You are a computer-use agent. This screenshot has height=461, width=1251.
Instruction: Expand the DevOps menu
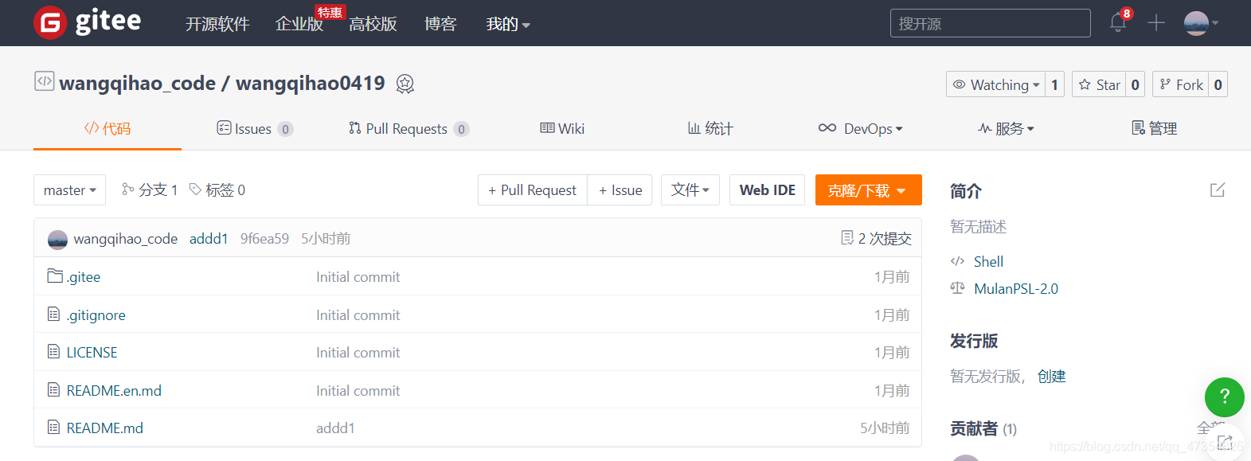tap(860, 128)
